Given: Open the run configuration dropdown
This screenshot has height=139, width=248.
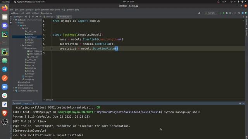Looking at the screenshot, I should tap(211, 13).
